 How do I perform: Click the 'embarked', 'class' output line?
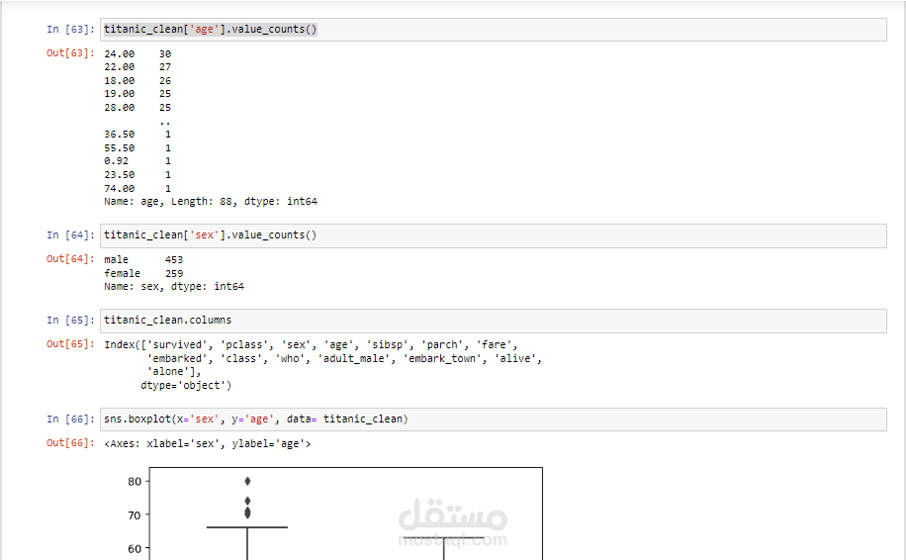click(345, 359)
